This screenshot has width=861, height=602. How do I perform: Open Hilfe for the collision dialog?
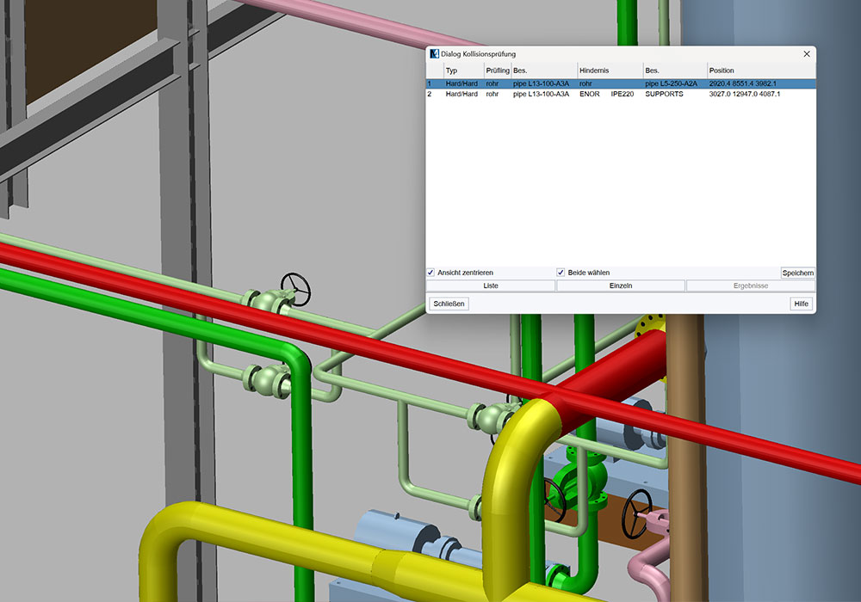[801, 304]
